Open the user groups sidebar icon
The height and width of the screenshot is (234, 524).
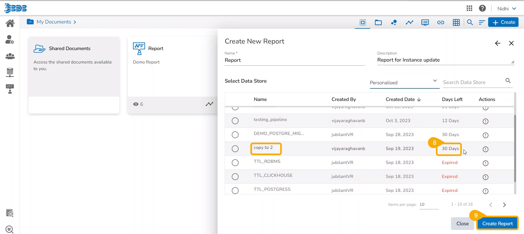pyautogui.click(x=10, y=56)
